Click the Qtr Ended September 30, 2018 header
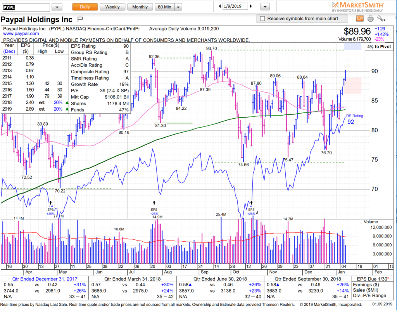 (x=308, y=279)
